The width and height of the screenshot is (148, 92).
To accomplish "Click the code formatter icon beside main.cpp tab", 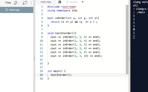I will (60, 2).
